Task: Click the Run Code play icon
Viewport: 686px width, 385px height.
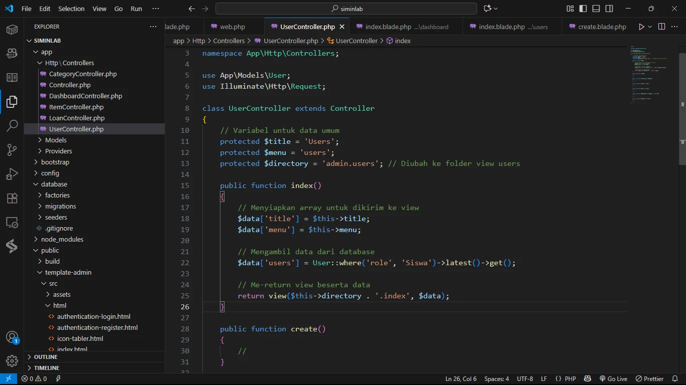Action: click(641, 27)
